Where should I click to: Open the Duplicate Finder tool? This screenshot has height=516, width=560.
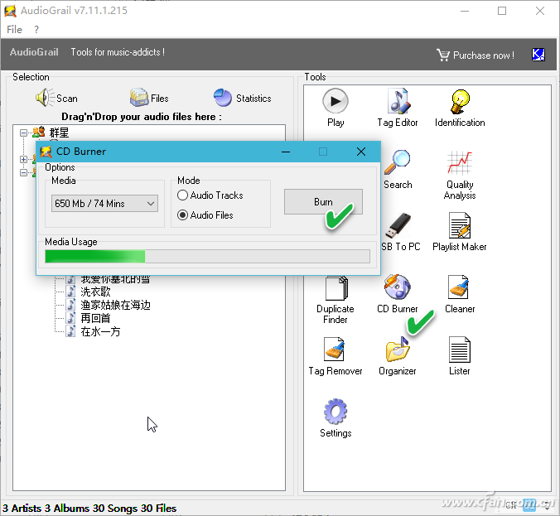click(335, 299)
